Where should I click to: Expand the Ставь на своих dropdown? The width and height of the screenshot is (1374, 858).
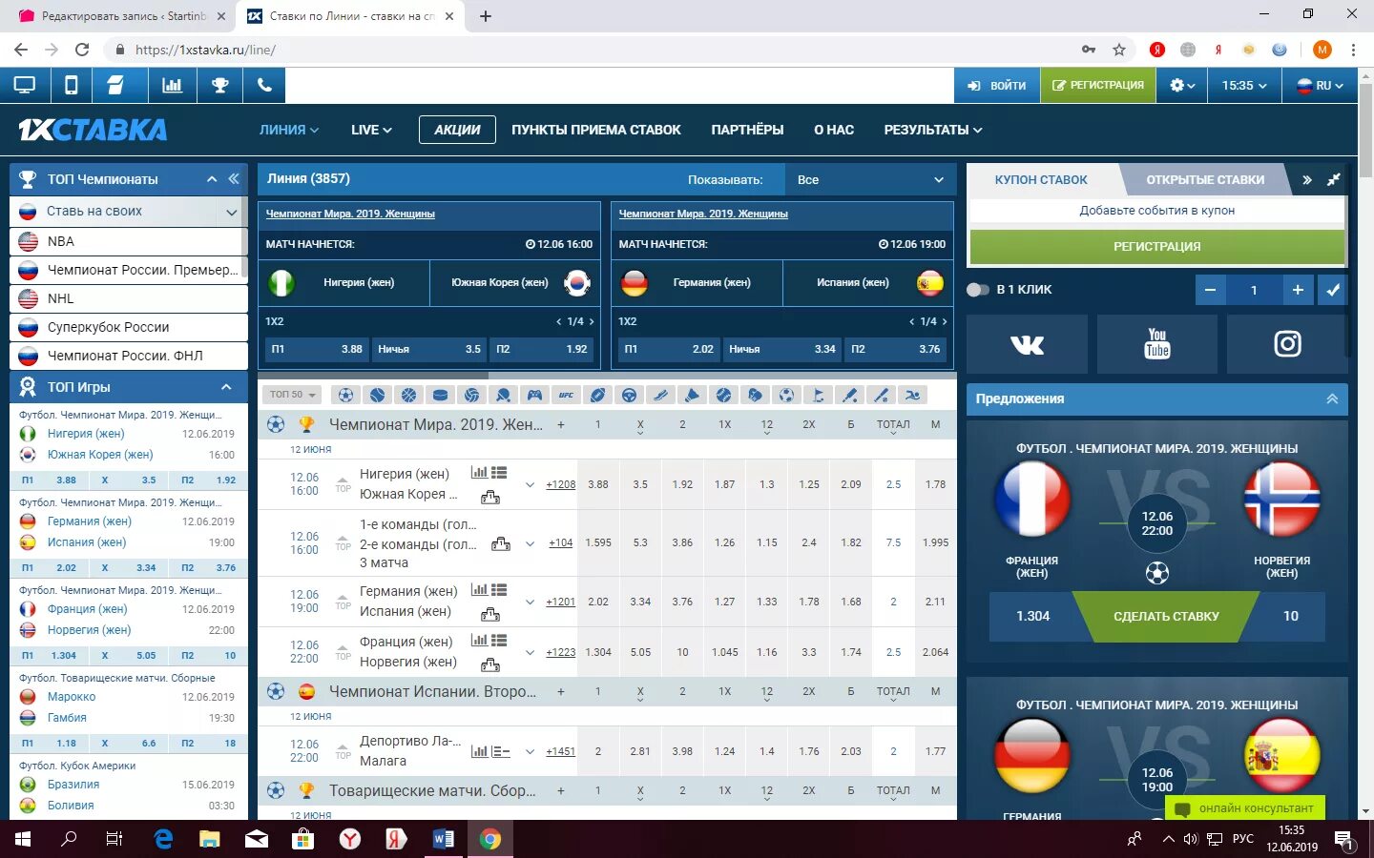coord(231,212)
